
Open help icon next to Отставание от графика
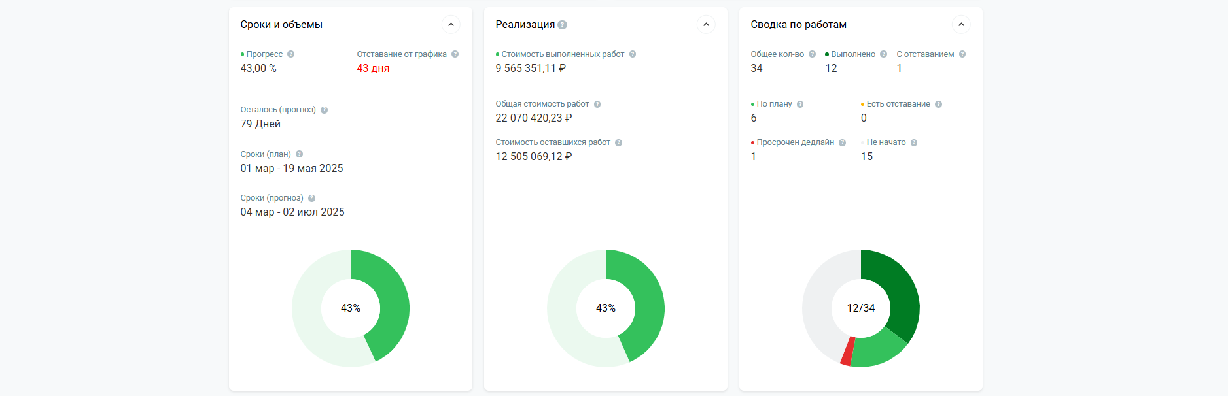point(455,54)
